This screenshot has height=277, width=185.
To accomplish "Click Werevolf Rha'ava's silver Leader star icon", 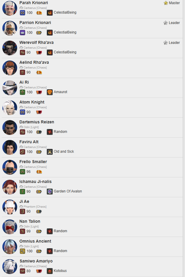I will (x=165, y=43).
